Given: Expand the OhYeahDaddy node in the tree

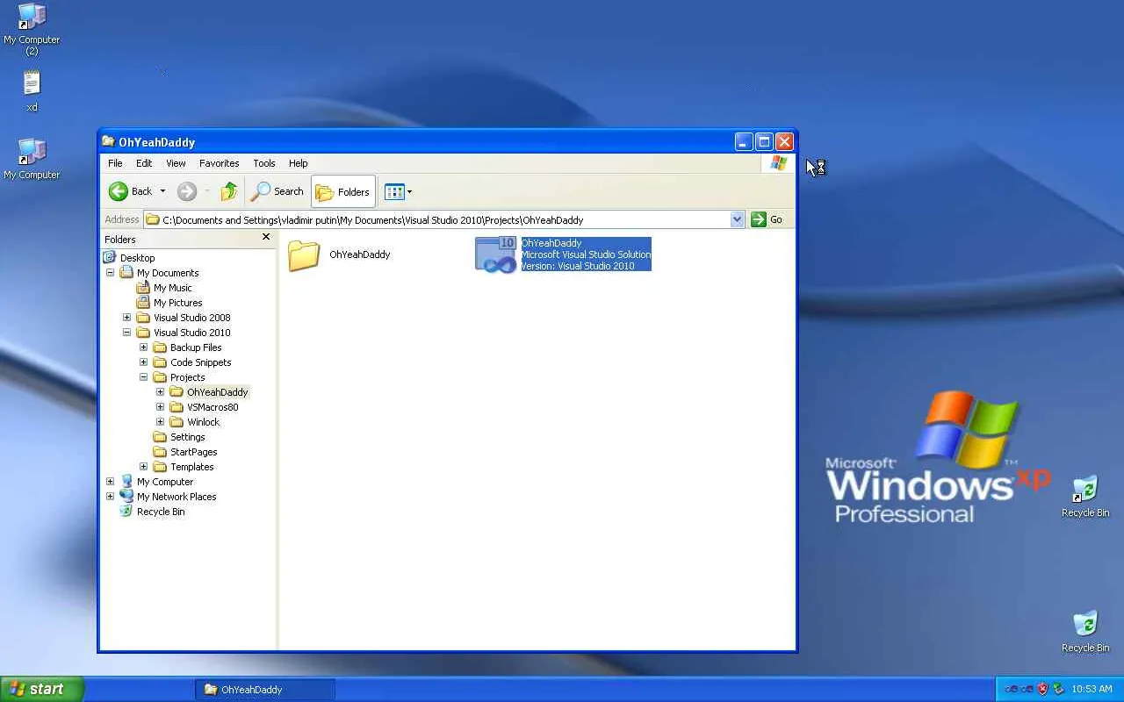Looking at the screenshot, I should point(161,392).
